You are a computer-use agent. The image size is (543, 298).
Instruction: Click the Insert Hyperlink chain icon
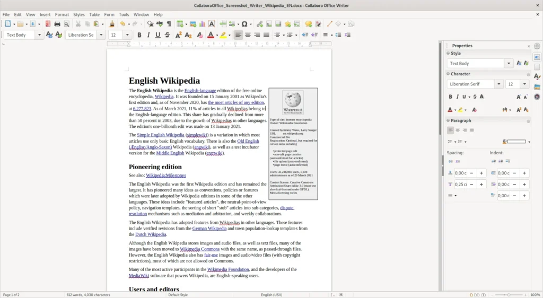[x=259, y=24]
